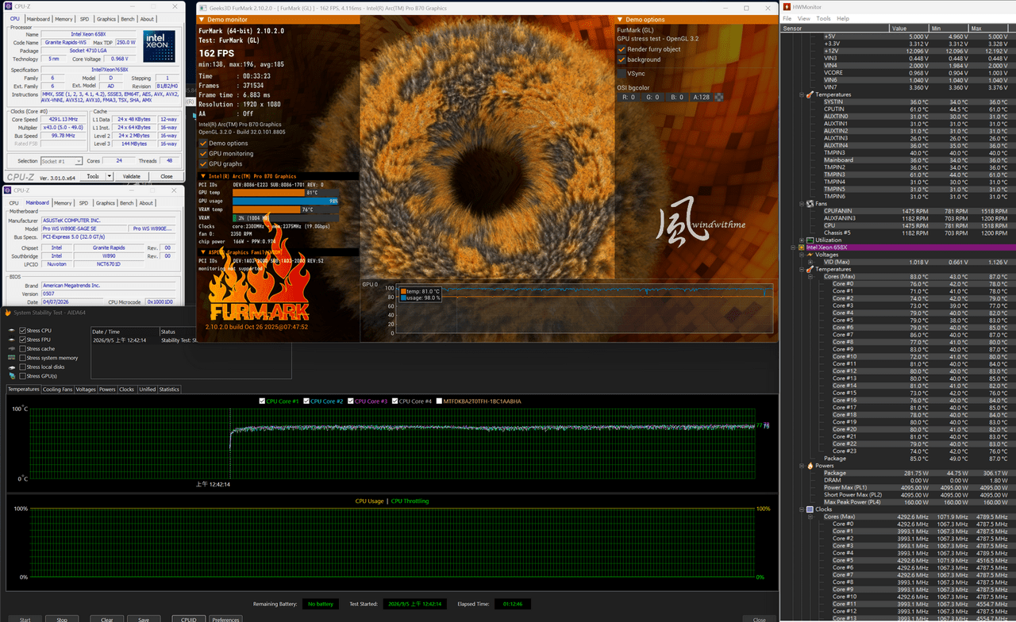Uncheck the VSync option in FurMark
This screenshot has height=622, width=1016.
point(622,73)
